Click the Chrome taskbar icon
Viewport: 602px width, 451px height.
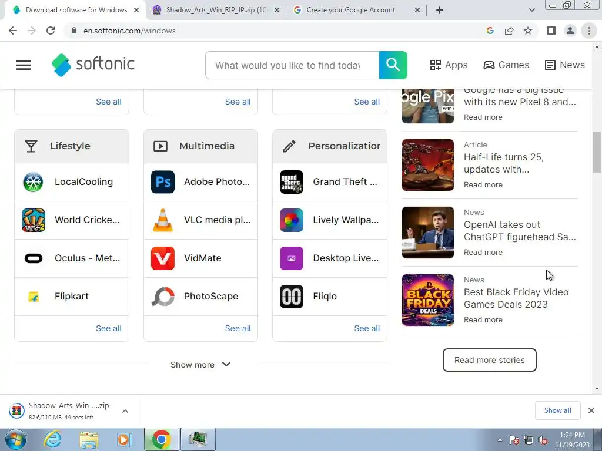[162, 439]
